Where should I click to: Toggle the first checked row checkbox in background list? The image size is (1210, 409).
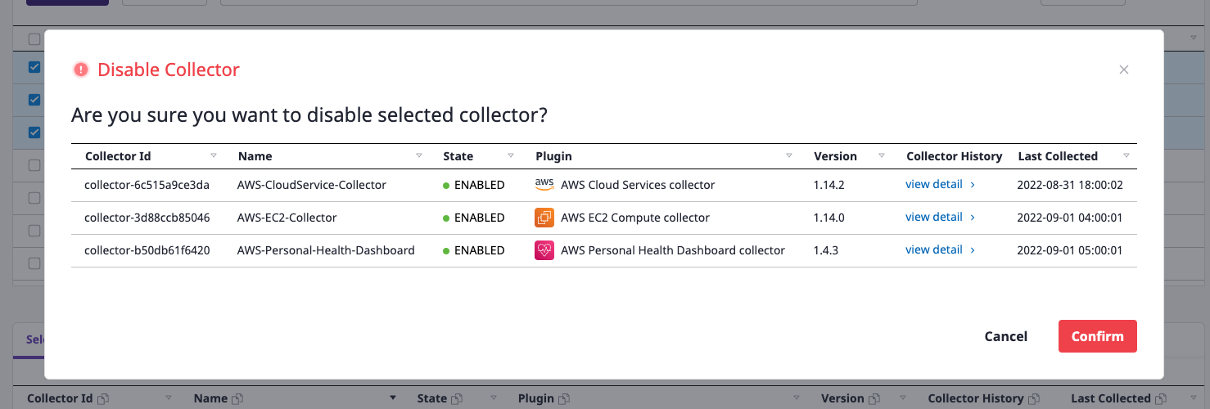[34, 67]
